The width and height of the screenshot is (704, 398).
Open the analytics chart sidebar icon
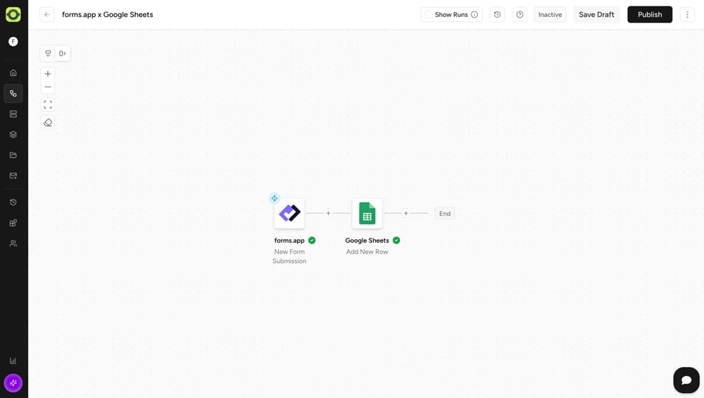[x=13, y=361]
